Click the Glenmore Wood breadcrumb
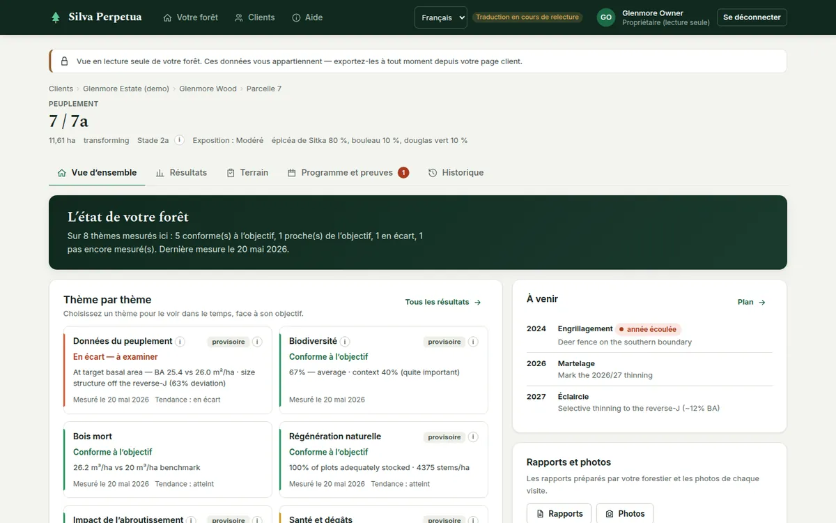 tap(208, 89)
